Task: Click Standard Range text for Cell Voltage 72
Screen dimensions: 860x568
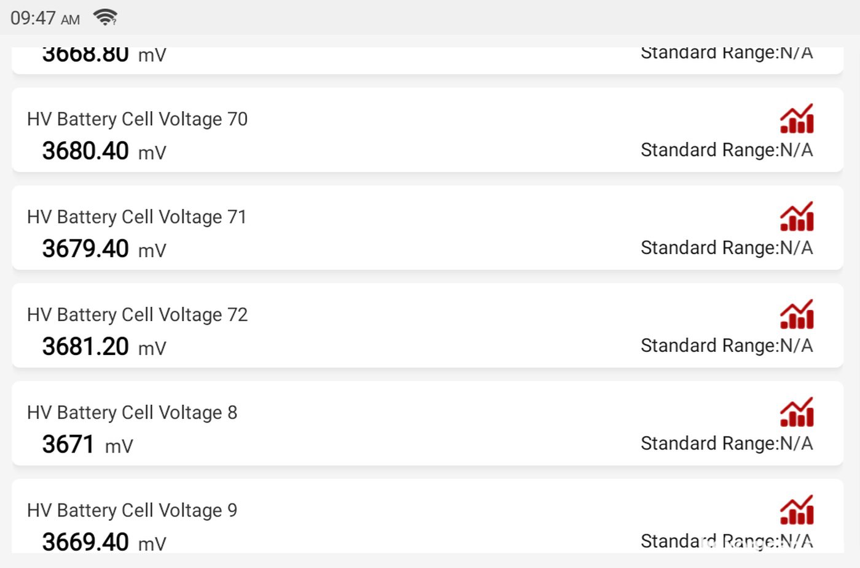Action: pos(727,346)
